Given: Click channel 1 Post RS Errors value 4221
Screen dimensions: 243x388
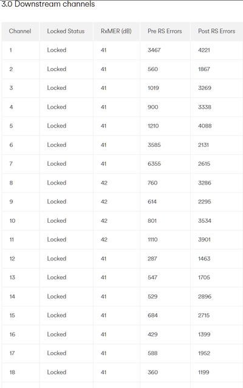Looking at the screenshot, I should click(x=204, y=50).
